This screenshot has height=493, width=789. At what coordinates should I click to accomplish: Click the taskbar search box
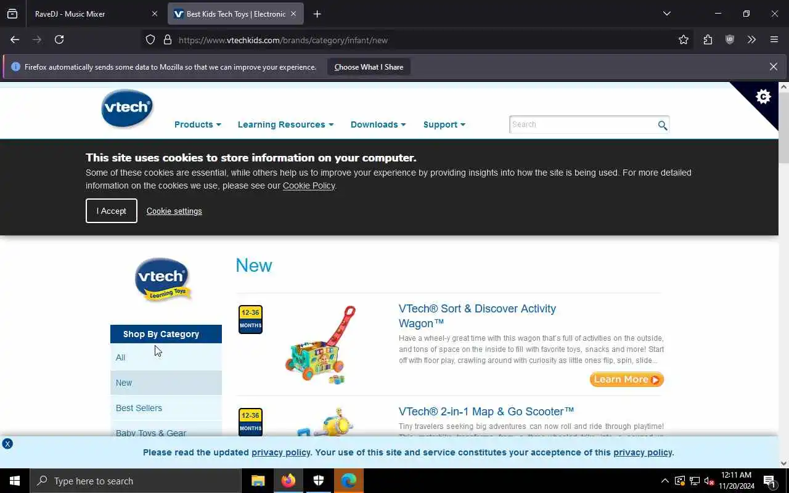[x=136, y=481]
